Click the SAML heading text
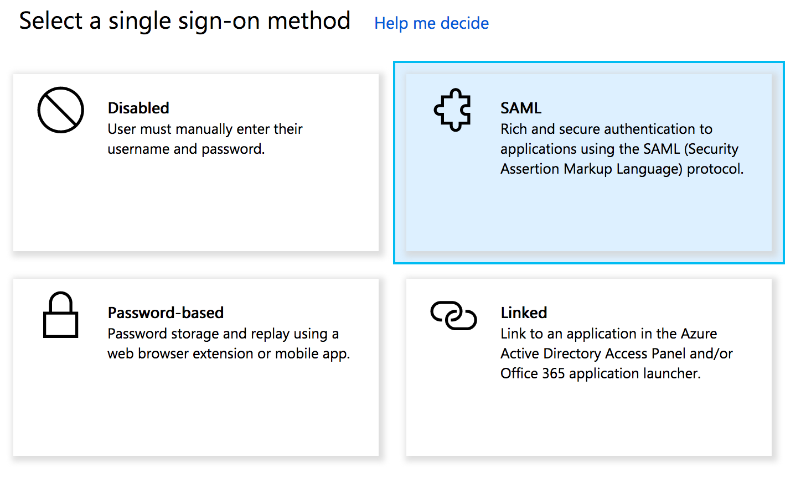The height and width of the screenshot is (479, 806). coord(520,108)
